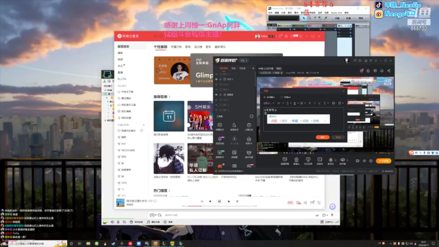Click orange stop-streaming button
Image resolution: width=439 pixels, height=247 pixels.
383,161
